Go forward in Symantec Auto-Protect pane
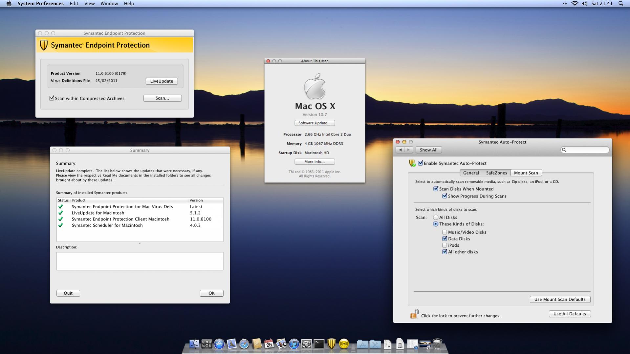Viewport: 630px width, 354px height. [408, 150]
